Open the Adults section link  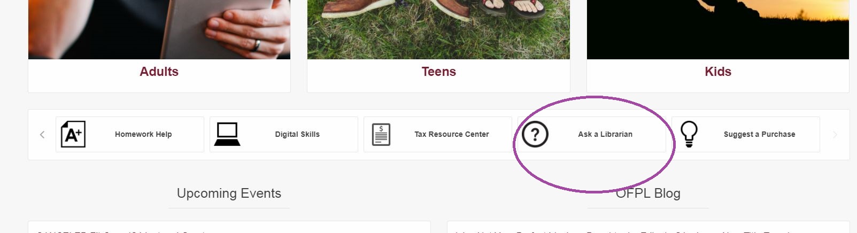coord(159,72)
